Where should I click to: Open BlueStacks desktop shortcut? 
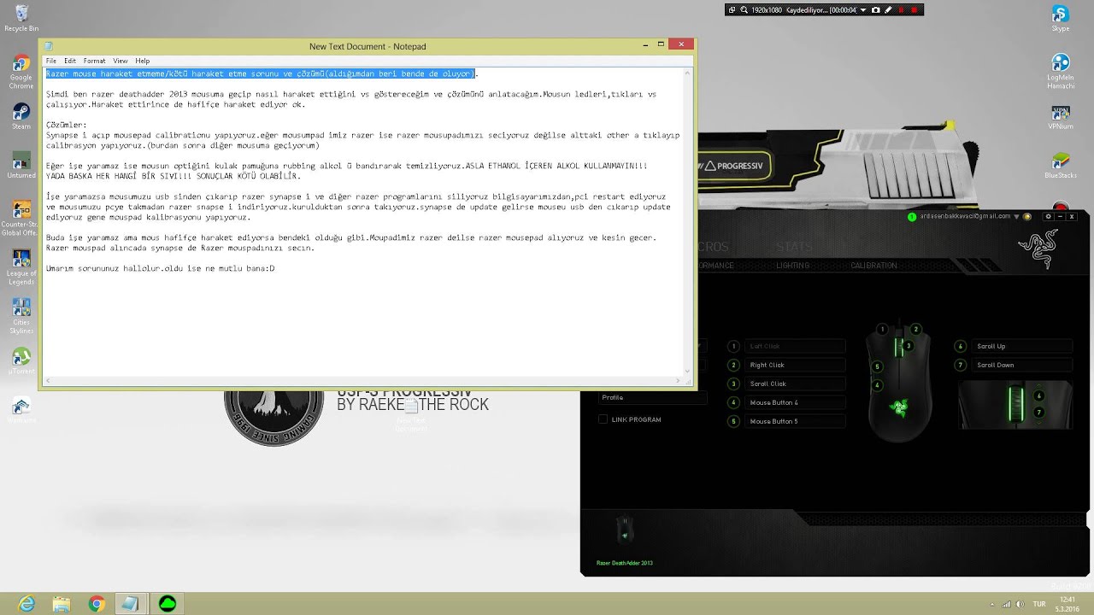click(x=1060, y=166)
